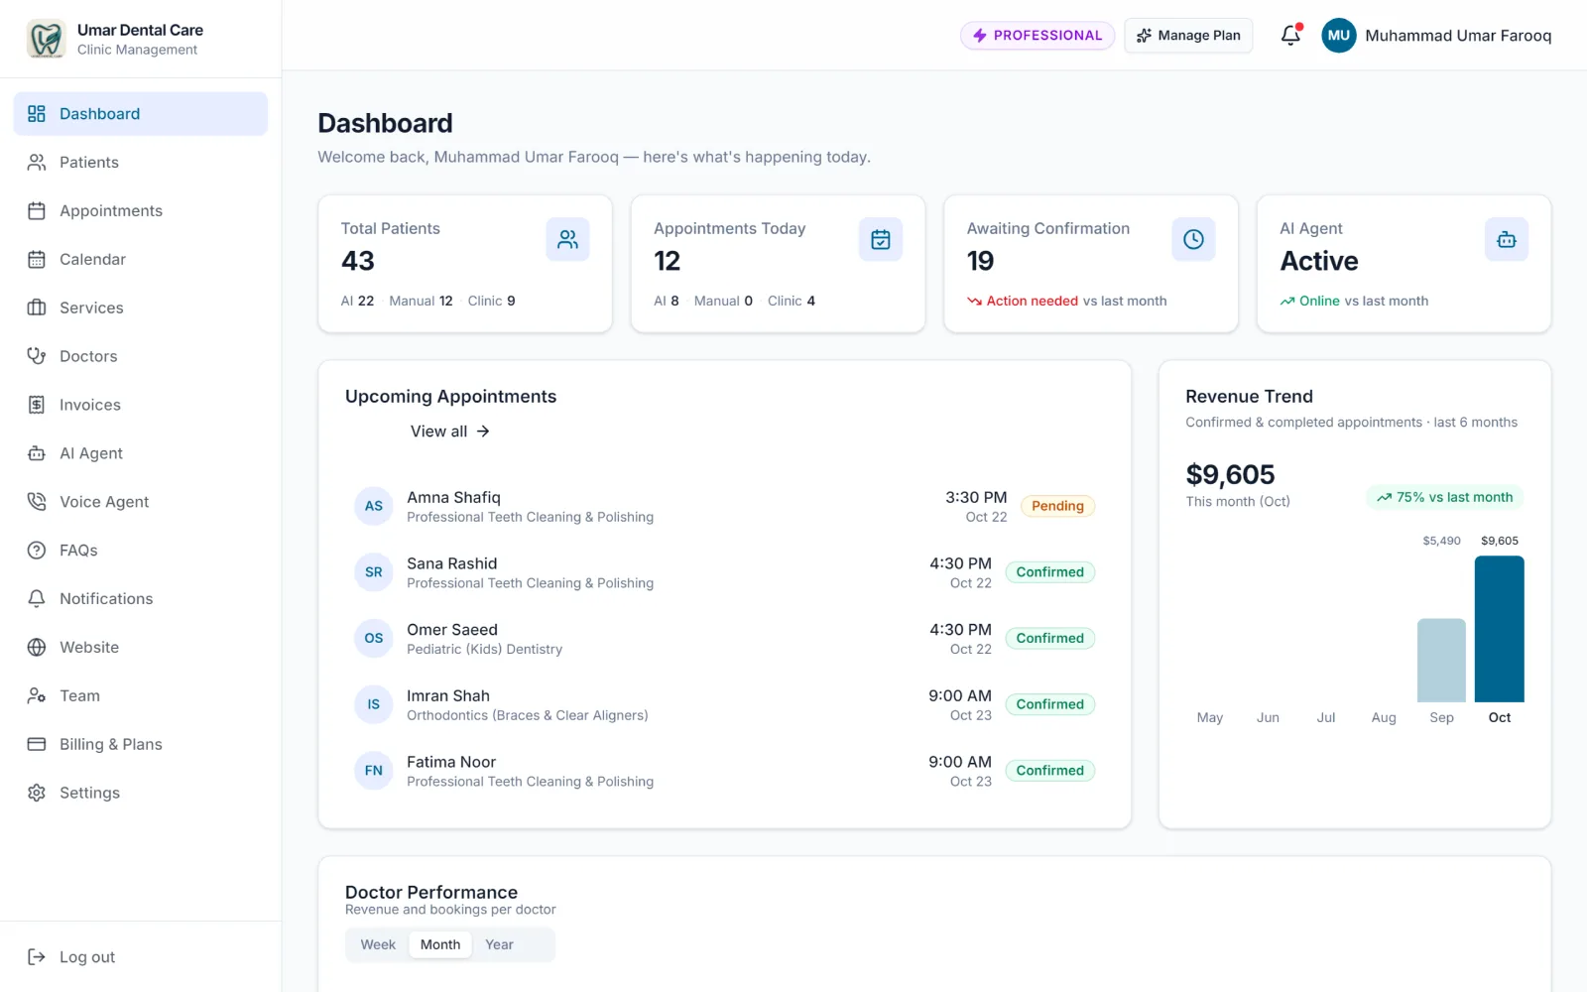Follow the View all appointments link
The width and height of the screenshot is (1587, 992).
click(450, 432)
